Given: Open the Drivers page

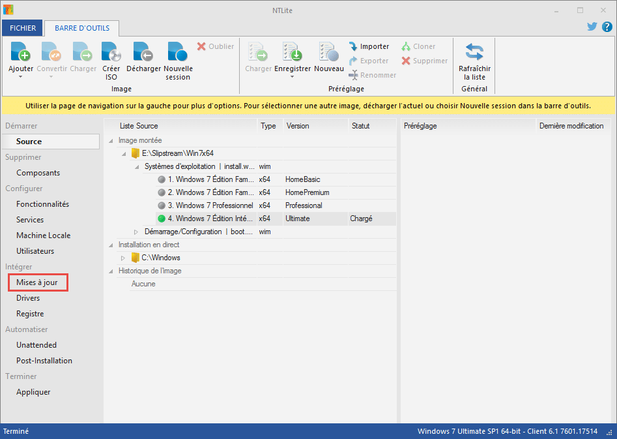Looking at the screenshot, I should [x=28, y=298].
